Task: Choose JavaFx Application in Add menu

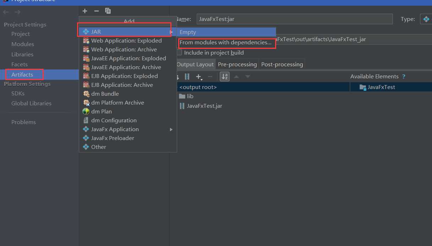Action: tap(128, 129)
